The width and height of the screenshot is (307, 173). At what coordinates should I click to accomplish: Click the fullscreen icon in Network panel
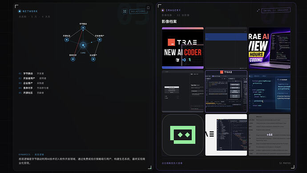coord(125,11)
